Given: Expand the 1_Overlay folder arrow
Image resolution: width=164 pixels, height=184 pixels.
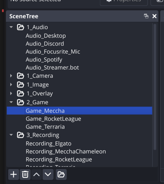Looking at the screenshot, I should click(11, 93).
